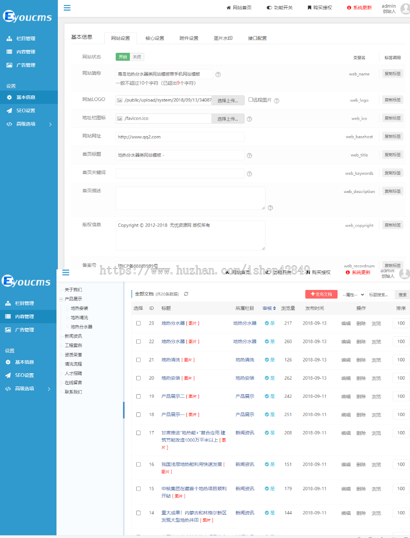
Task: Sort documents by 审核 column arrows
Action: point(274,309)
